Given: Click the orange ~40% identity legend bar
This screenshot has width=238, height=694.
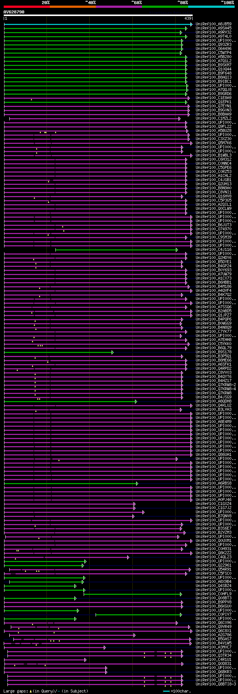Looking at the screenshot, I should click(73, 6).
